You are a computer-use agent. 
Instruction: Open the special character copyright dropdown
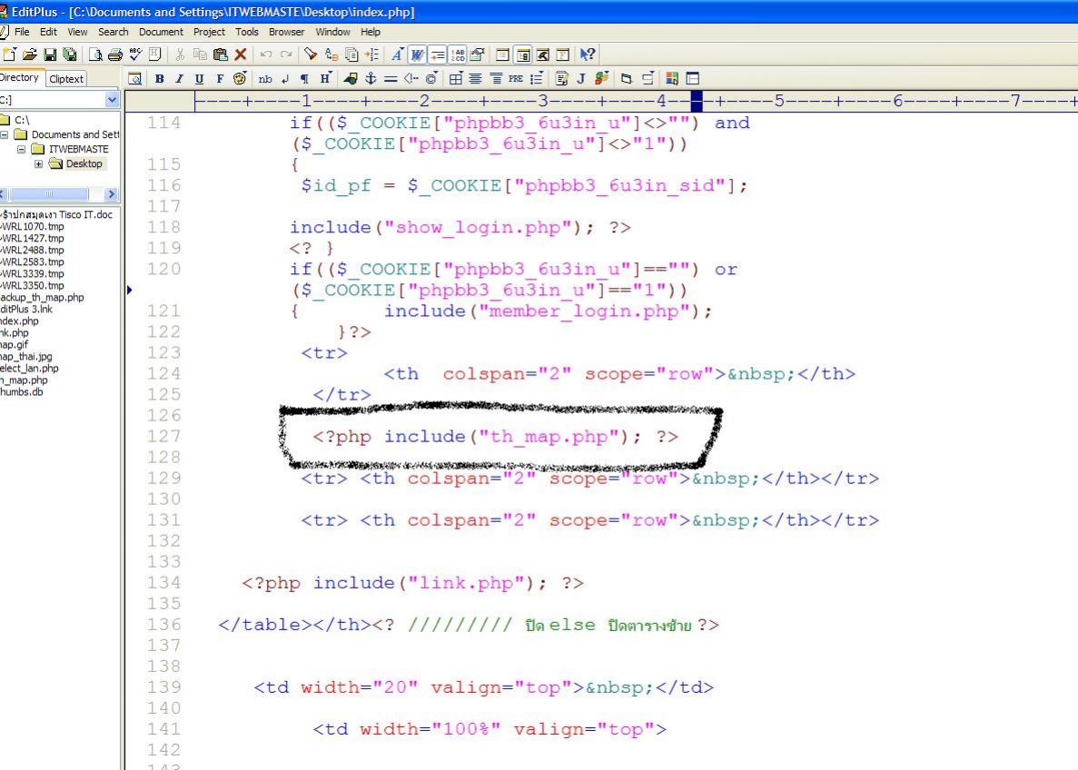pyautogui.click(x=431, y=78)
